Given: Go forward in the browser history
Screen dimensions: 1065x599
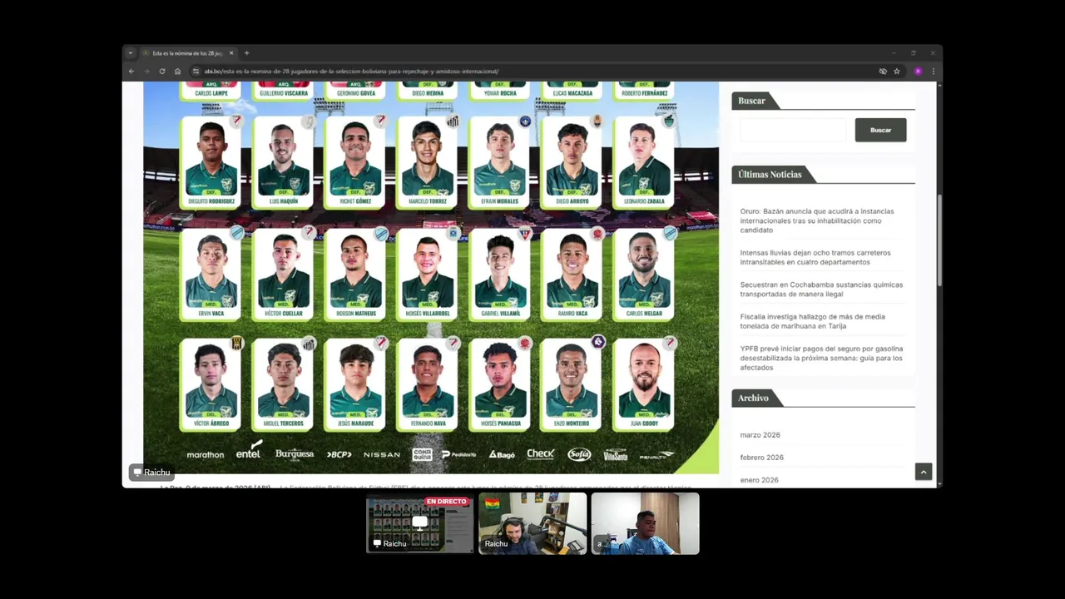Looking at the screenshot, I should click(146, 72).
